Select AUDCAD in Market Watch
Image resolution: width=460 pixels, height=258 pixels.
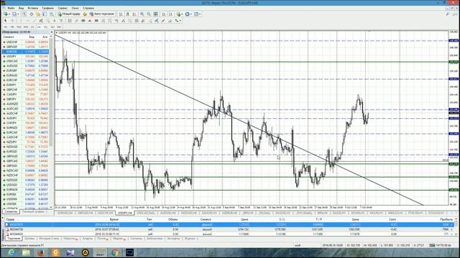point(25,108)
